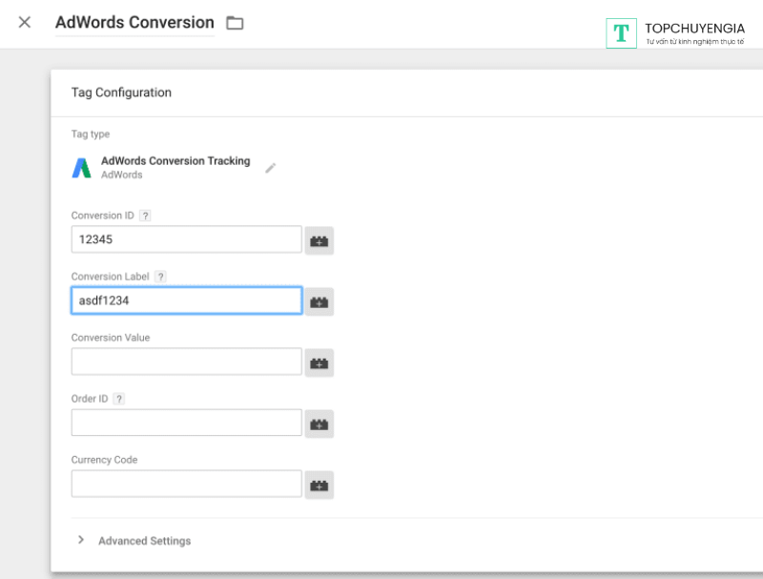Open variable picker for Currency Code
The width and height of the screenshot is (763, 579).
[320, 486]
